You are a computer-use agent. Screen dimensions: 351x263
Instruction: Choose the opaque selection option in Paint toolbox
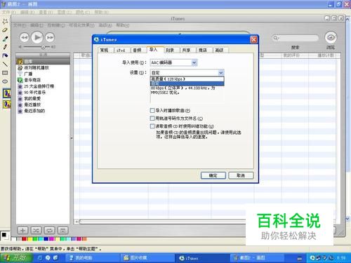[x=6, y=93]
